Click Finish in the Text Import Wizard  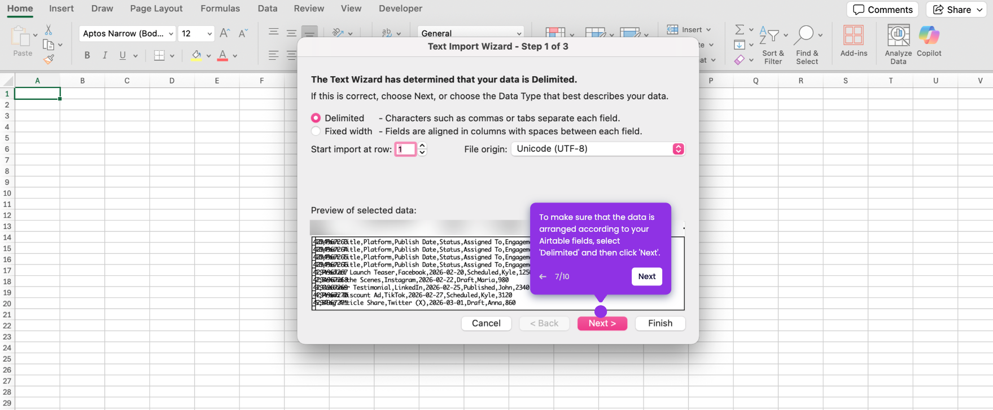coord(660,323)
